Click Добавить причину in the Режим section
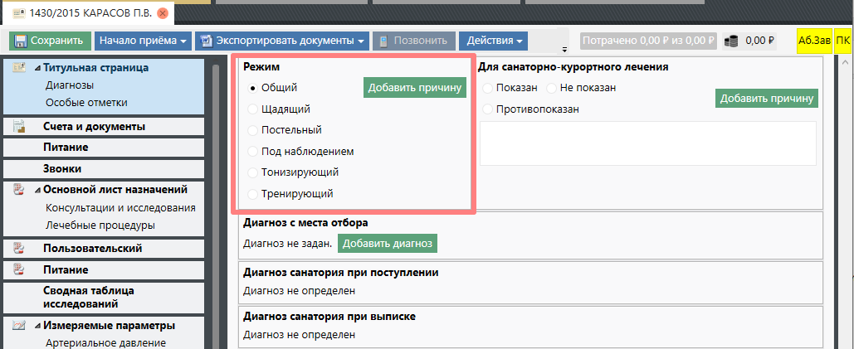The image size is (854, 349). pyautogui.click(x=415, y=88)
